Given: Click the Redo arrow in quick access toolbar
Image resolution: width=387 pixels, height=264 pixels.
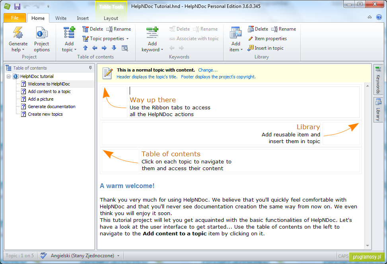Looking at the screenshot, I should coord(36,6).
